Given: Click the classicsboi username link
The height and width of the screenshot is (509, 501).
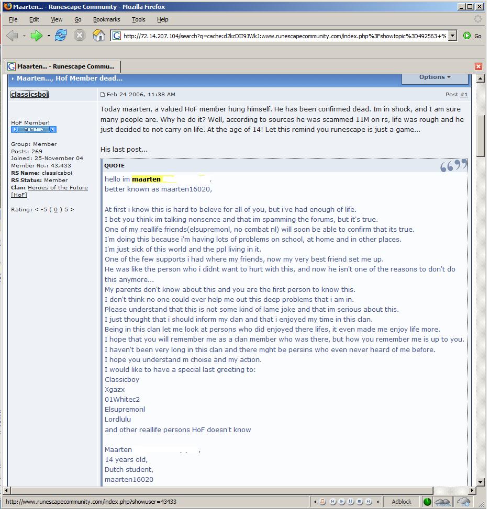Looking at the screenshot, I should 29,94.
